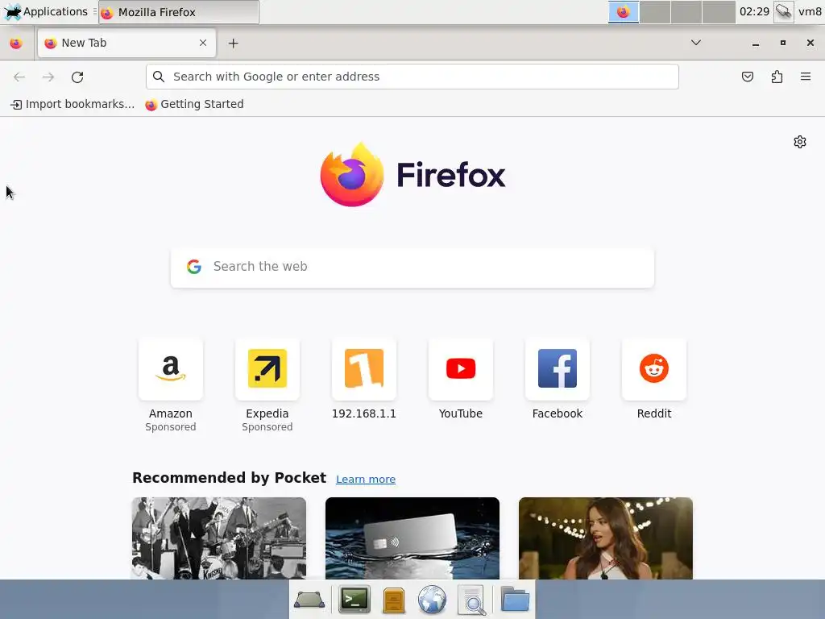Image resolution: width=825 pixels, height=619 pixels.
Task: Click the Recommended by Pocket heading
Action: [229, 478]
